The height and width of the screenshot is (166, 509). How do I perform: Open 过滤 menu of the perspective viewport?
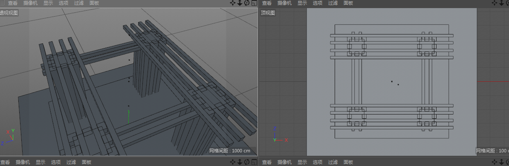pyautogui.click(x=78, y=3)
